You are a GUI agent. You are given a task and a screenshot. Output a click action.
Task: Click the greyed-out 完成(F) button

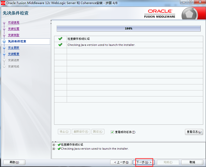[168, 162]
